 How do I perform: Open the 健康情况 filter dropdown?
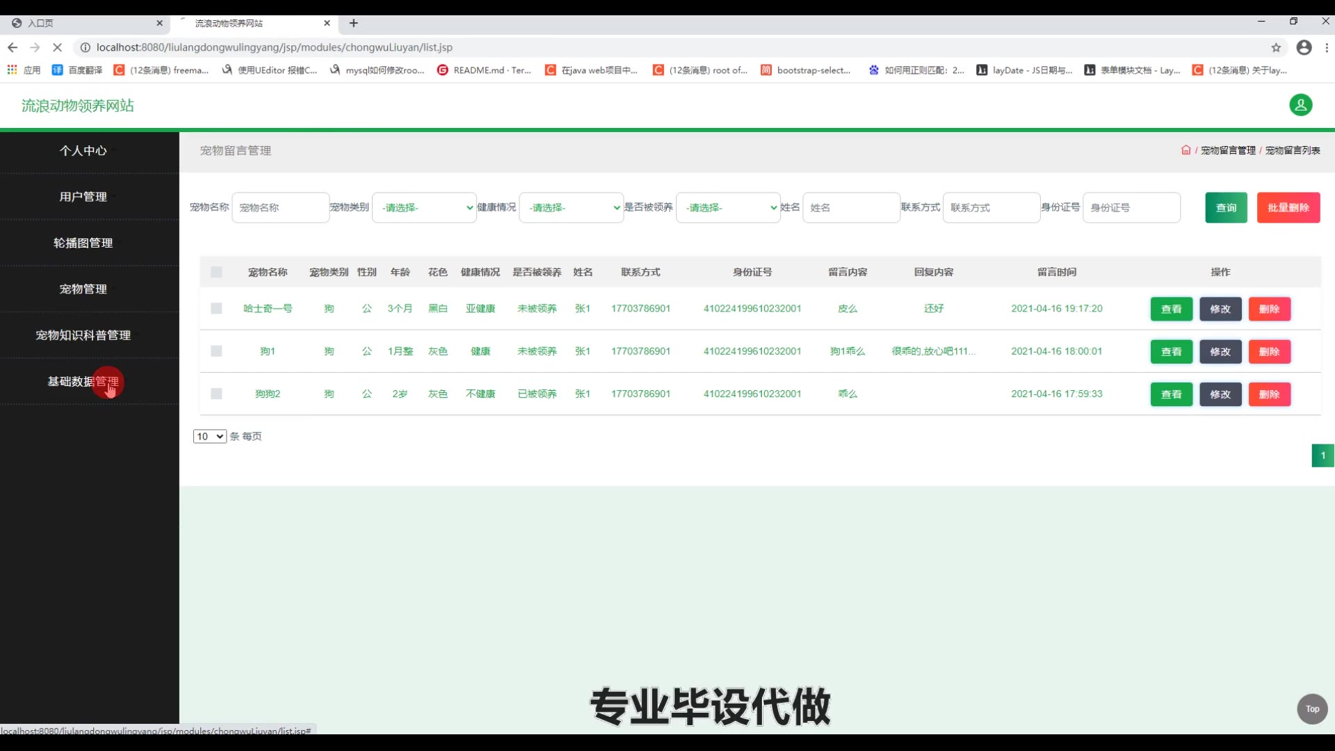(x=571, y=207)
